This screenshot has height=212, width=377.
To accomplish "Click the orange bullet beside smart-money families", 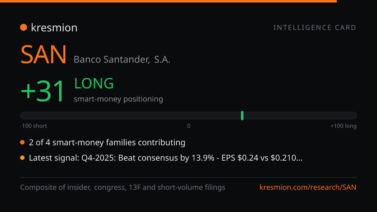I will [22, 143].
